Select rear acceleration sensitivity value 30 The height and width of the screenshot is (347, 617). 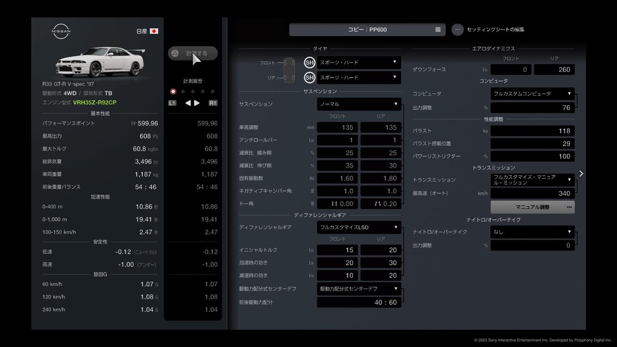[x=381, y=263]
